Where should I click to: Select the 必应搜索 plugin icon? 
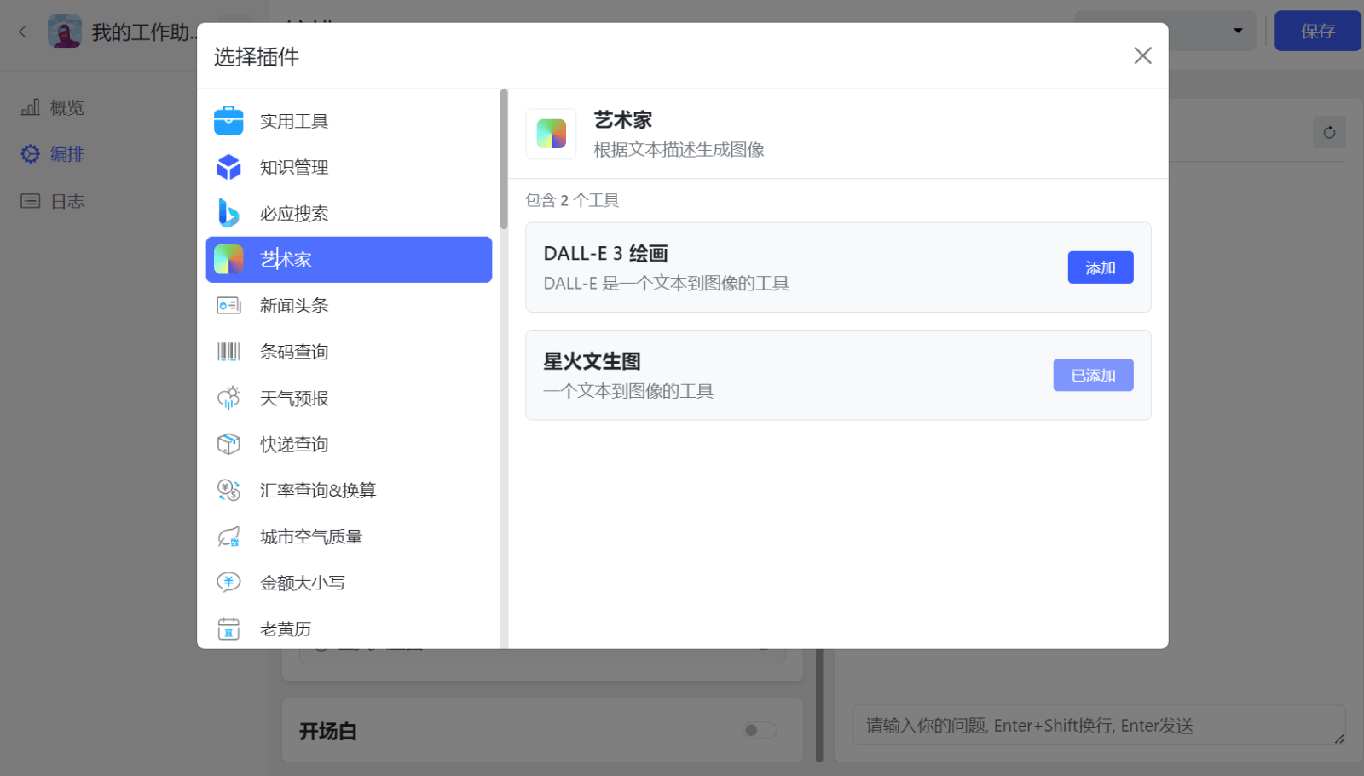(228, 213)
